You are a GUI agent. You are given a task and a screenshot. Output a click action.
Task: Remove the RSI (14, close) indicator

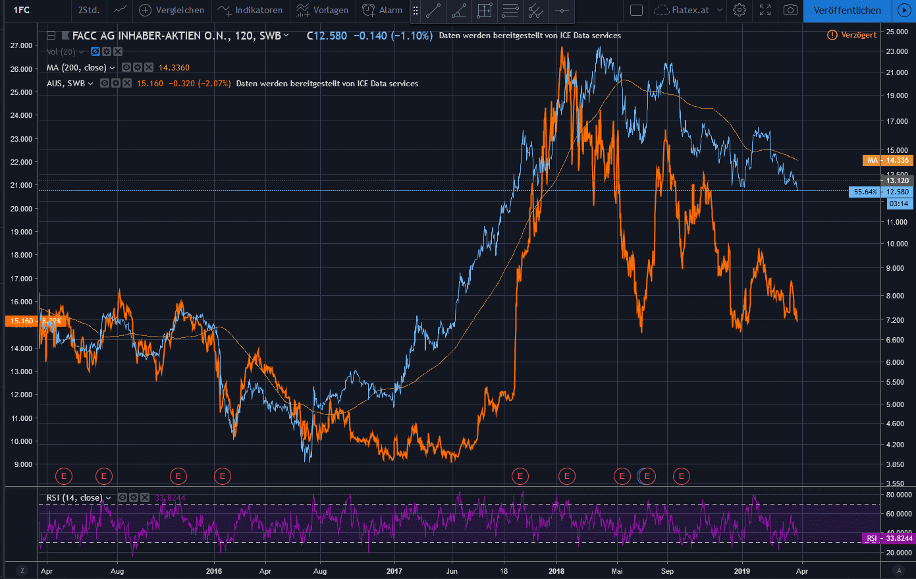[145, 497]
